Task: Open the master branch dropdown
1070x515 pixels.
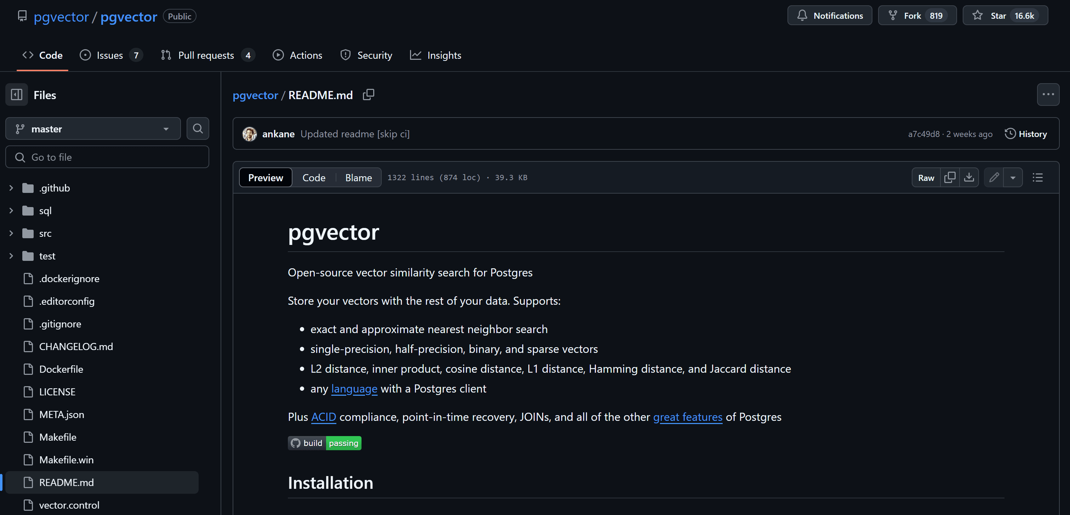Action: (x=93, y=129)
